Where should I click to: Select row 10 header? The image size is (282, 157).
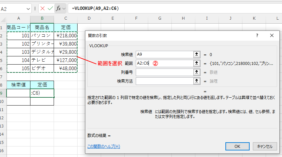[x=3, y=101]
